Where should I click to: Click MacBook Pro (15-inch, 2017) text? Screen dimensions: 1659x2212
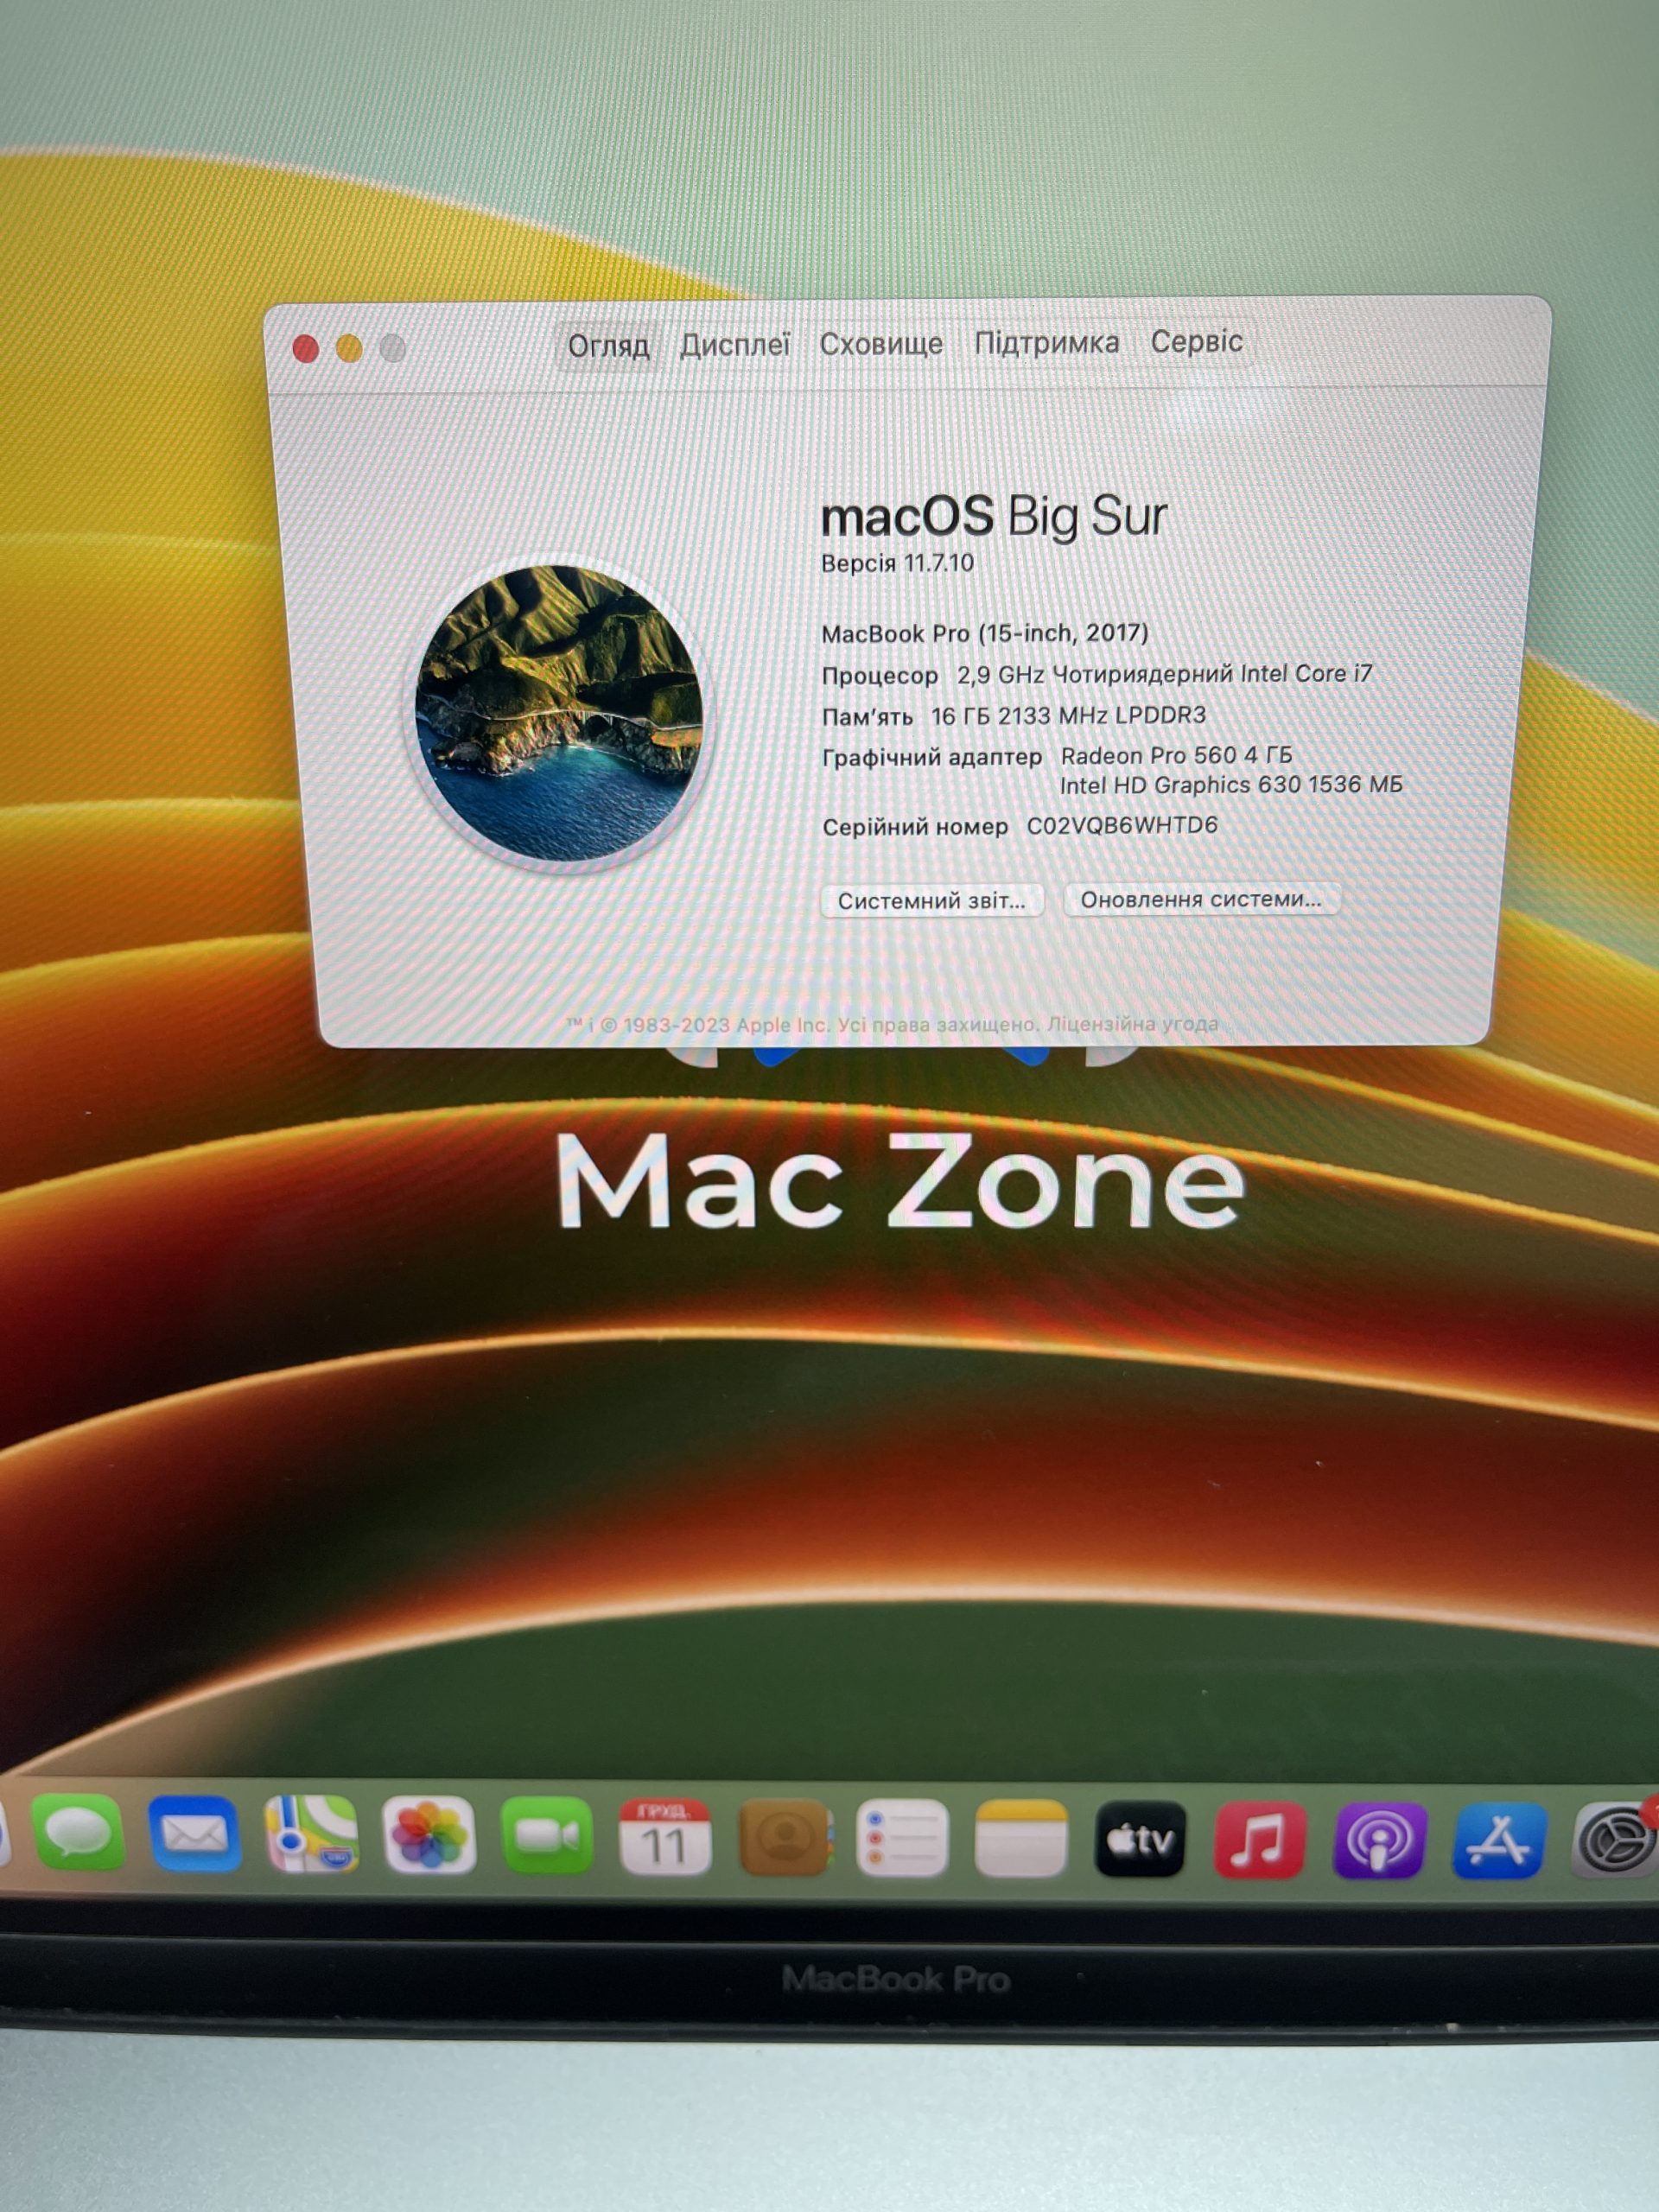[x=984, y=633]
